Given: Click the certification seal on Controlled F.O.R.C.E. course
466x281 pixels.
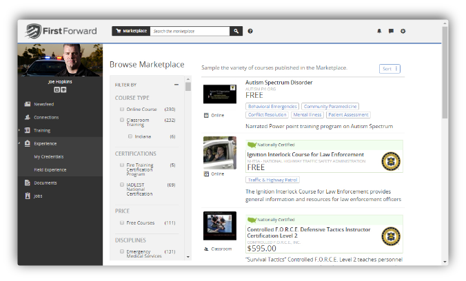Looking at the screenshot, I should coord(391,236).
